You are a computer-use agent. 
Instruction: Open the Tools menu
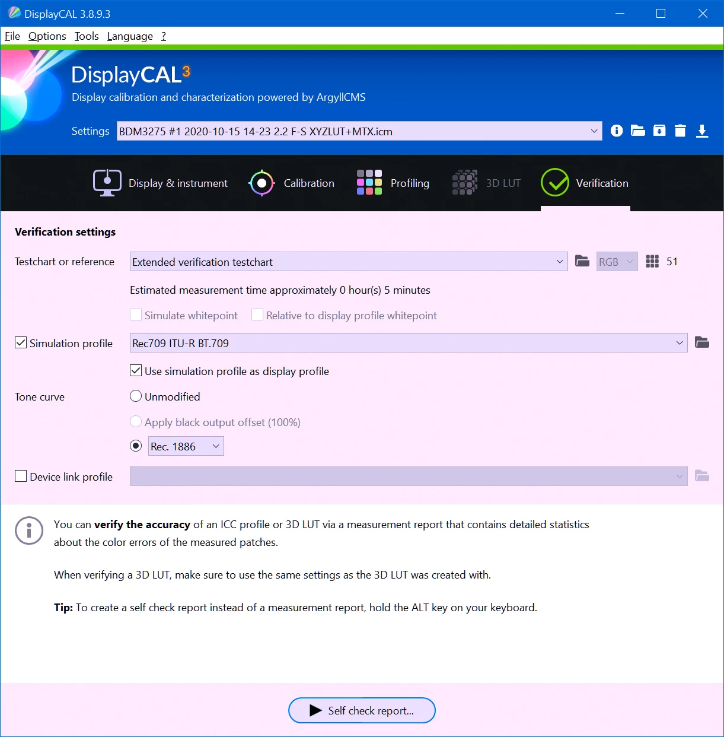[x=87, y=36]
